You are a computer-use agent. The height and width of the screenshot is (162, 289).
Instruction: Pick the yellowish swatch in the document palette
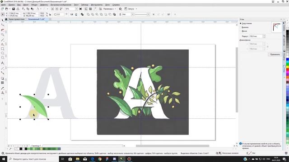[41, 149]
